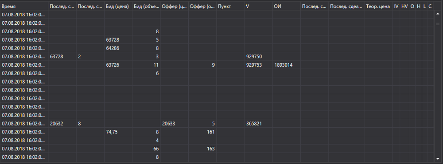Click 63728 in the Бид (цена) column

click(x=118, y=40)
